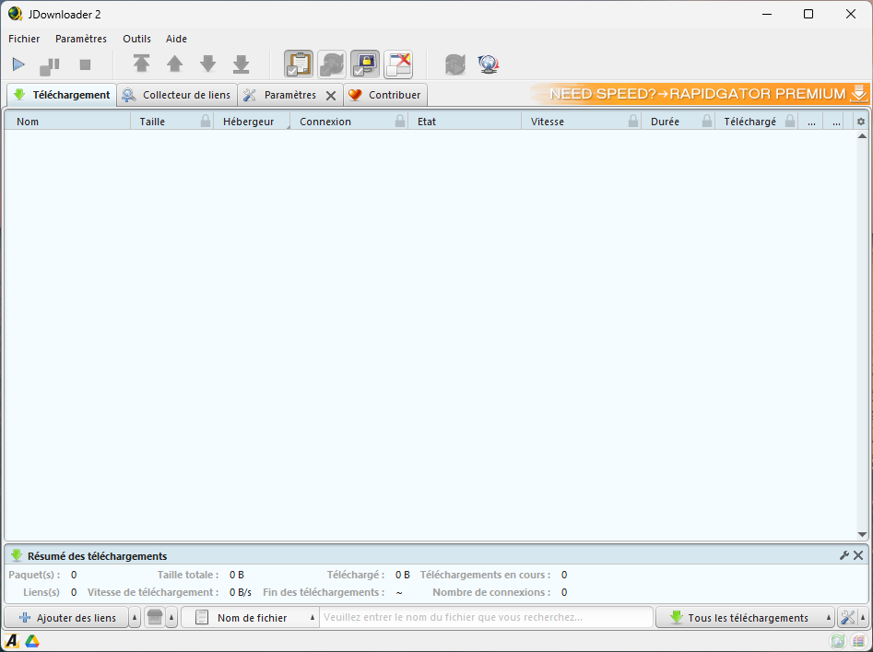The image size is (873, 652).
Task: Close the Paramètres tab
Action: 331,96
